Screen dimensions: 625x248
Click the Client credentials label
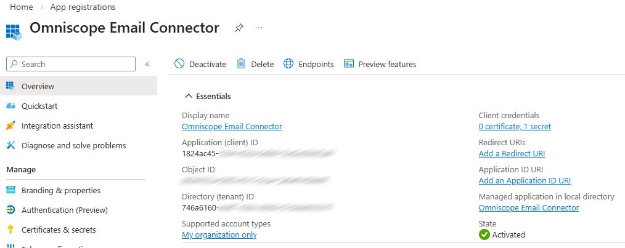[x=509, y=116]
